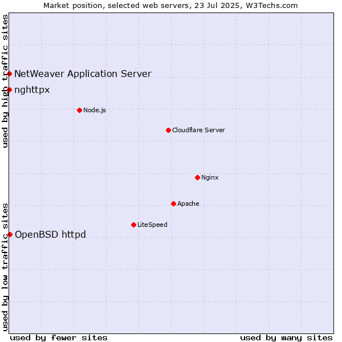Select the 'Nginx' label text
This screenshot has height=342, width=342.
click(x=210, y=178)
